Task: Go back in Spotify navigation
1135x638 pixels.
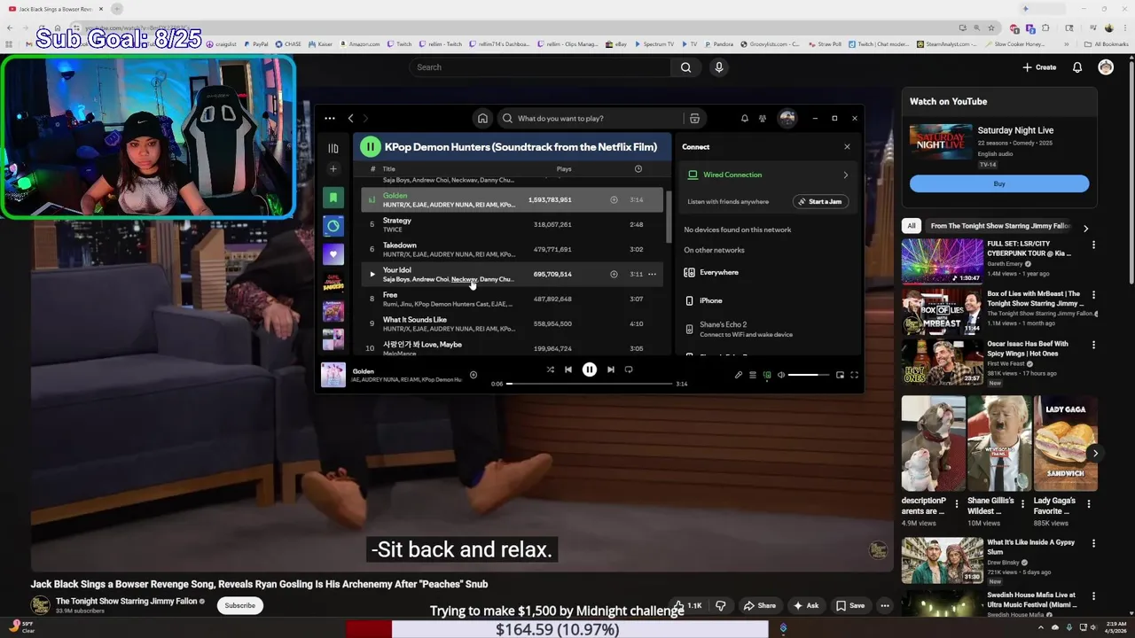Action: click(351, 118)
